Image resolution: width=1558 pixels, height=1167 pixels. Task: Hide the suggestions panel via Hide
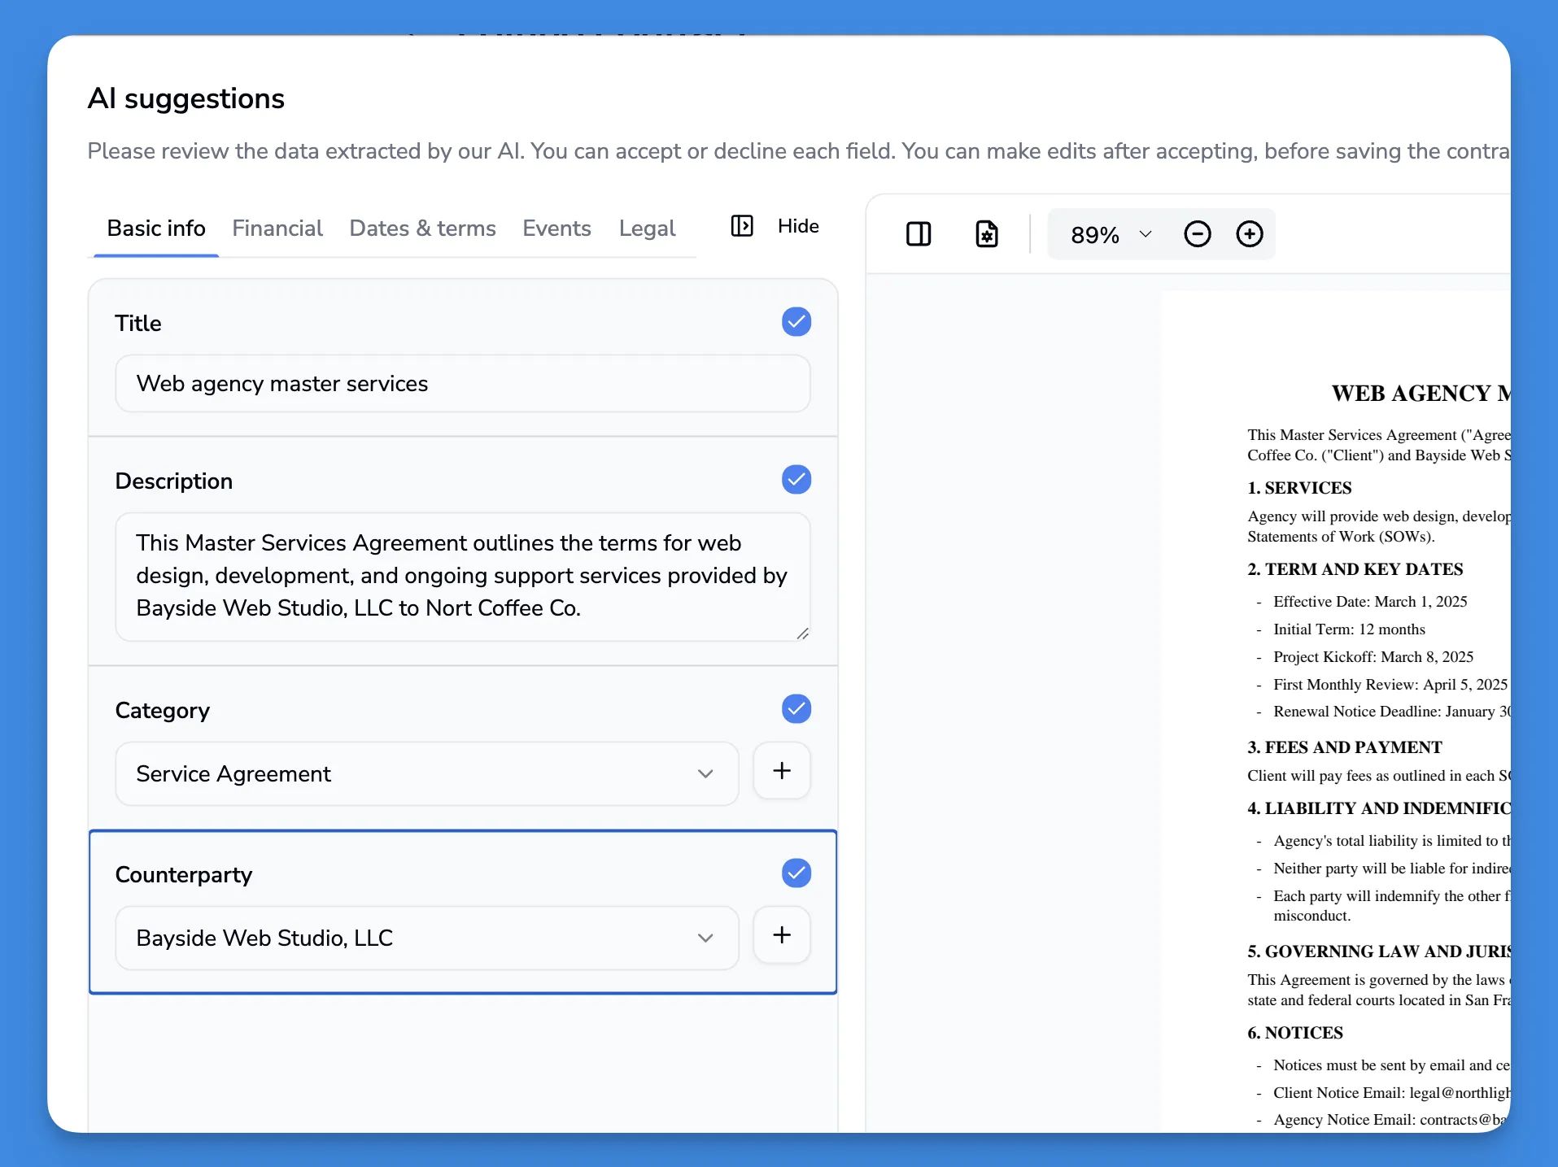pyautogui.click(x=797, y=227)
